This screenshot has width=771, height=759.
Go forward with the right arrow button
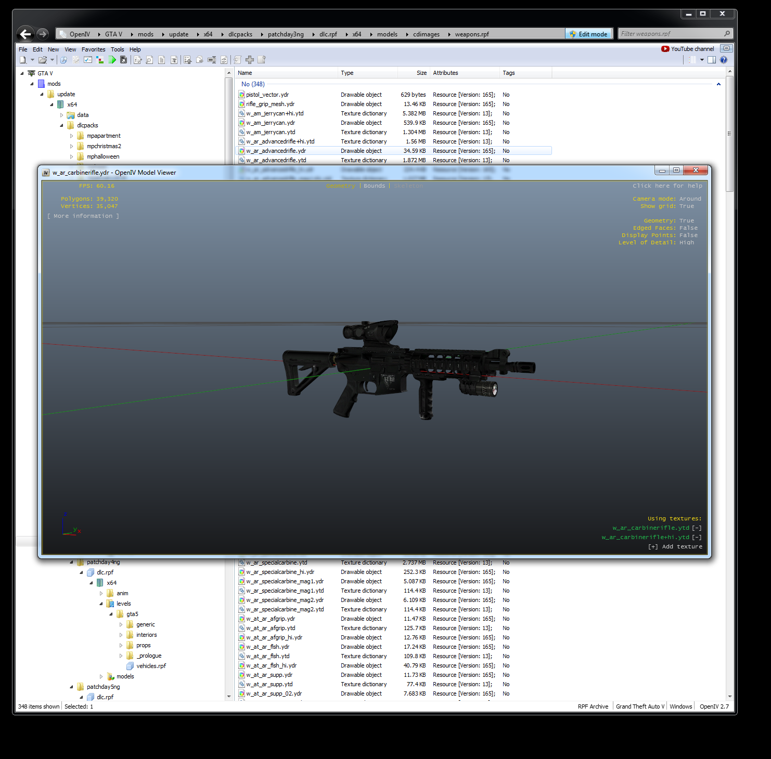tap(43, 34)
